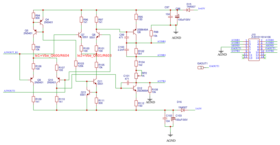Select the Q5 2N5401 transistor symbol
This screenshot has height=145, width=280.
pos(35,32)
